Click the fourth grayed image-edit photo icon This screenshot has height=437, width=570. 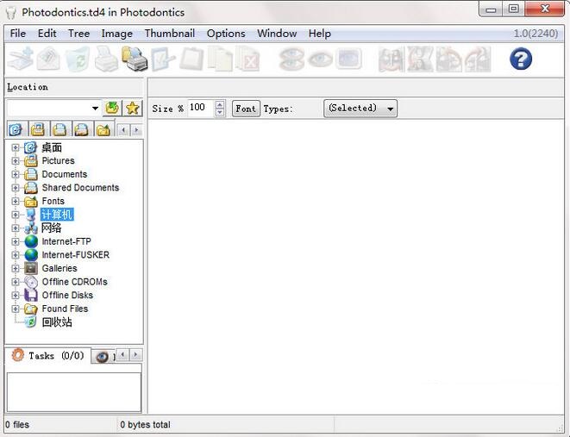pyautogui.click(x=478, y=59)
